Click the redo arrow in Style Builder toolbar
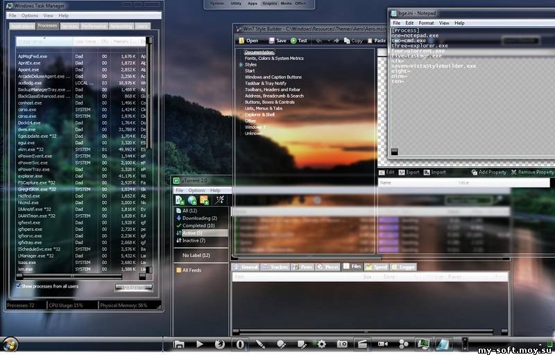 point(336,41)
